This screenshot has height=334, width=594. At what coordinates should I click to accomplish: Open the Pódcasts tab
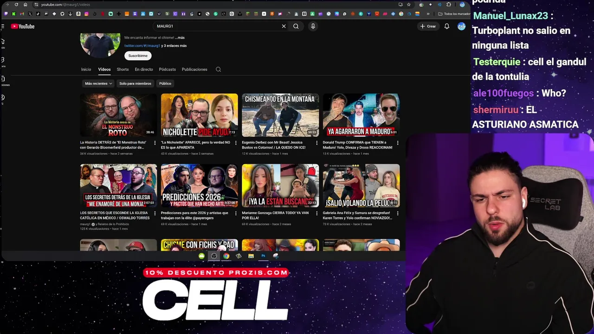click(x=167, y=70)
